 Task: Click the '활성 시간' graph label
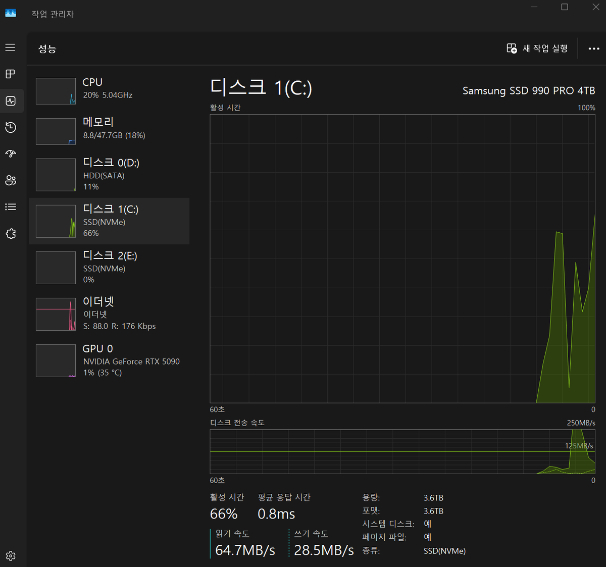(x=225, y=108)
